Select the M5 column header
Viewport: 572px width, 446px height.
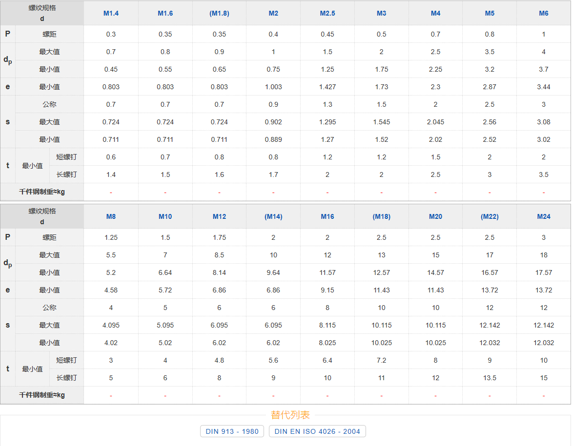(490, 13)
